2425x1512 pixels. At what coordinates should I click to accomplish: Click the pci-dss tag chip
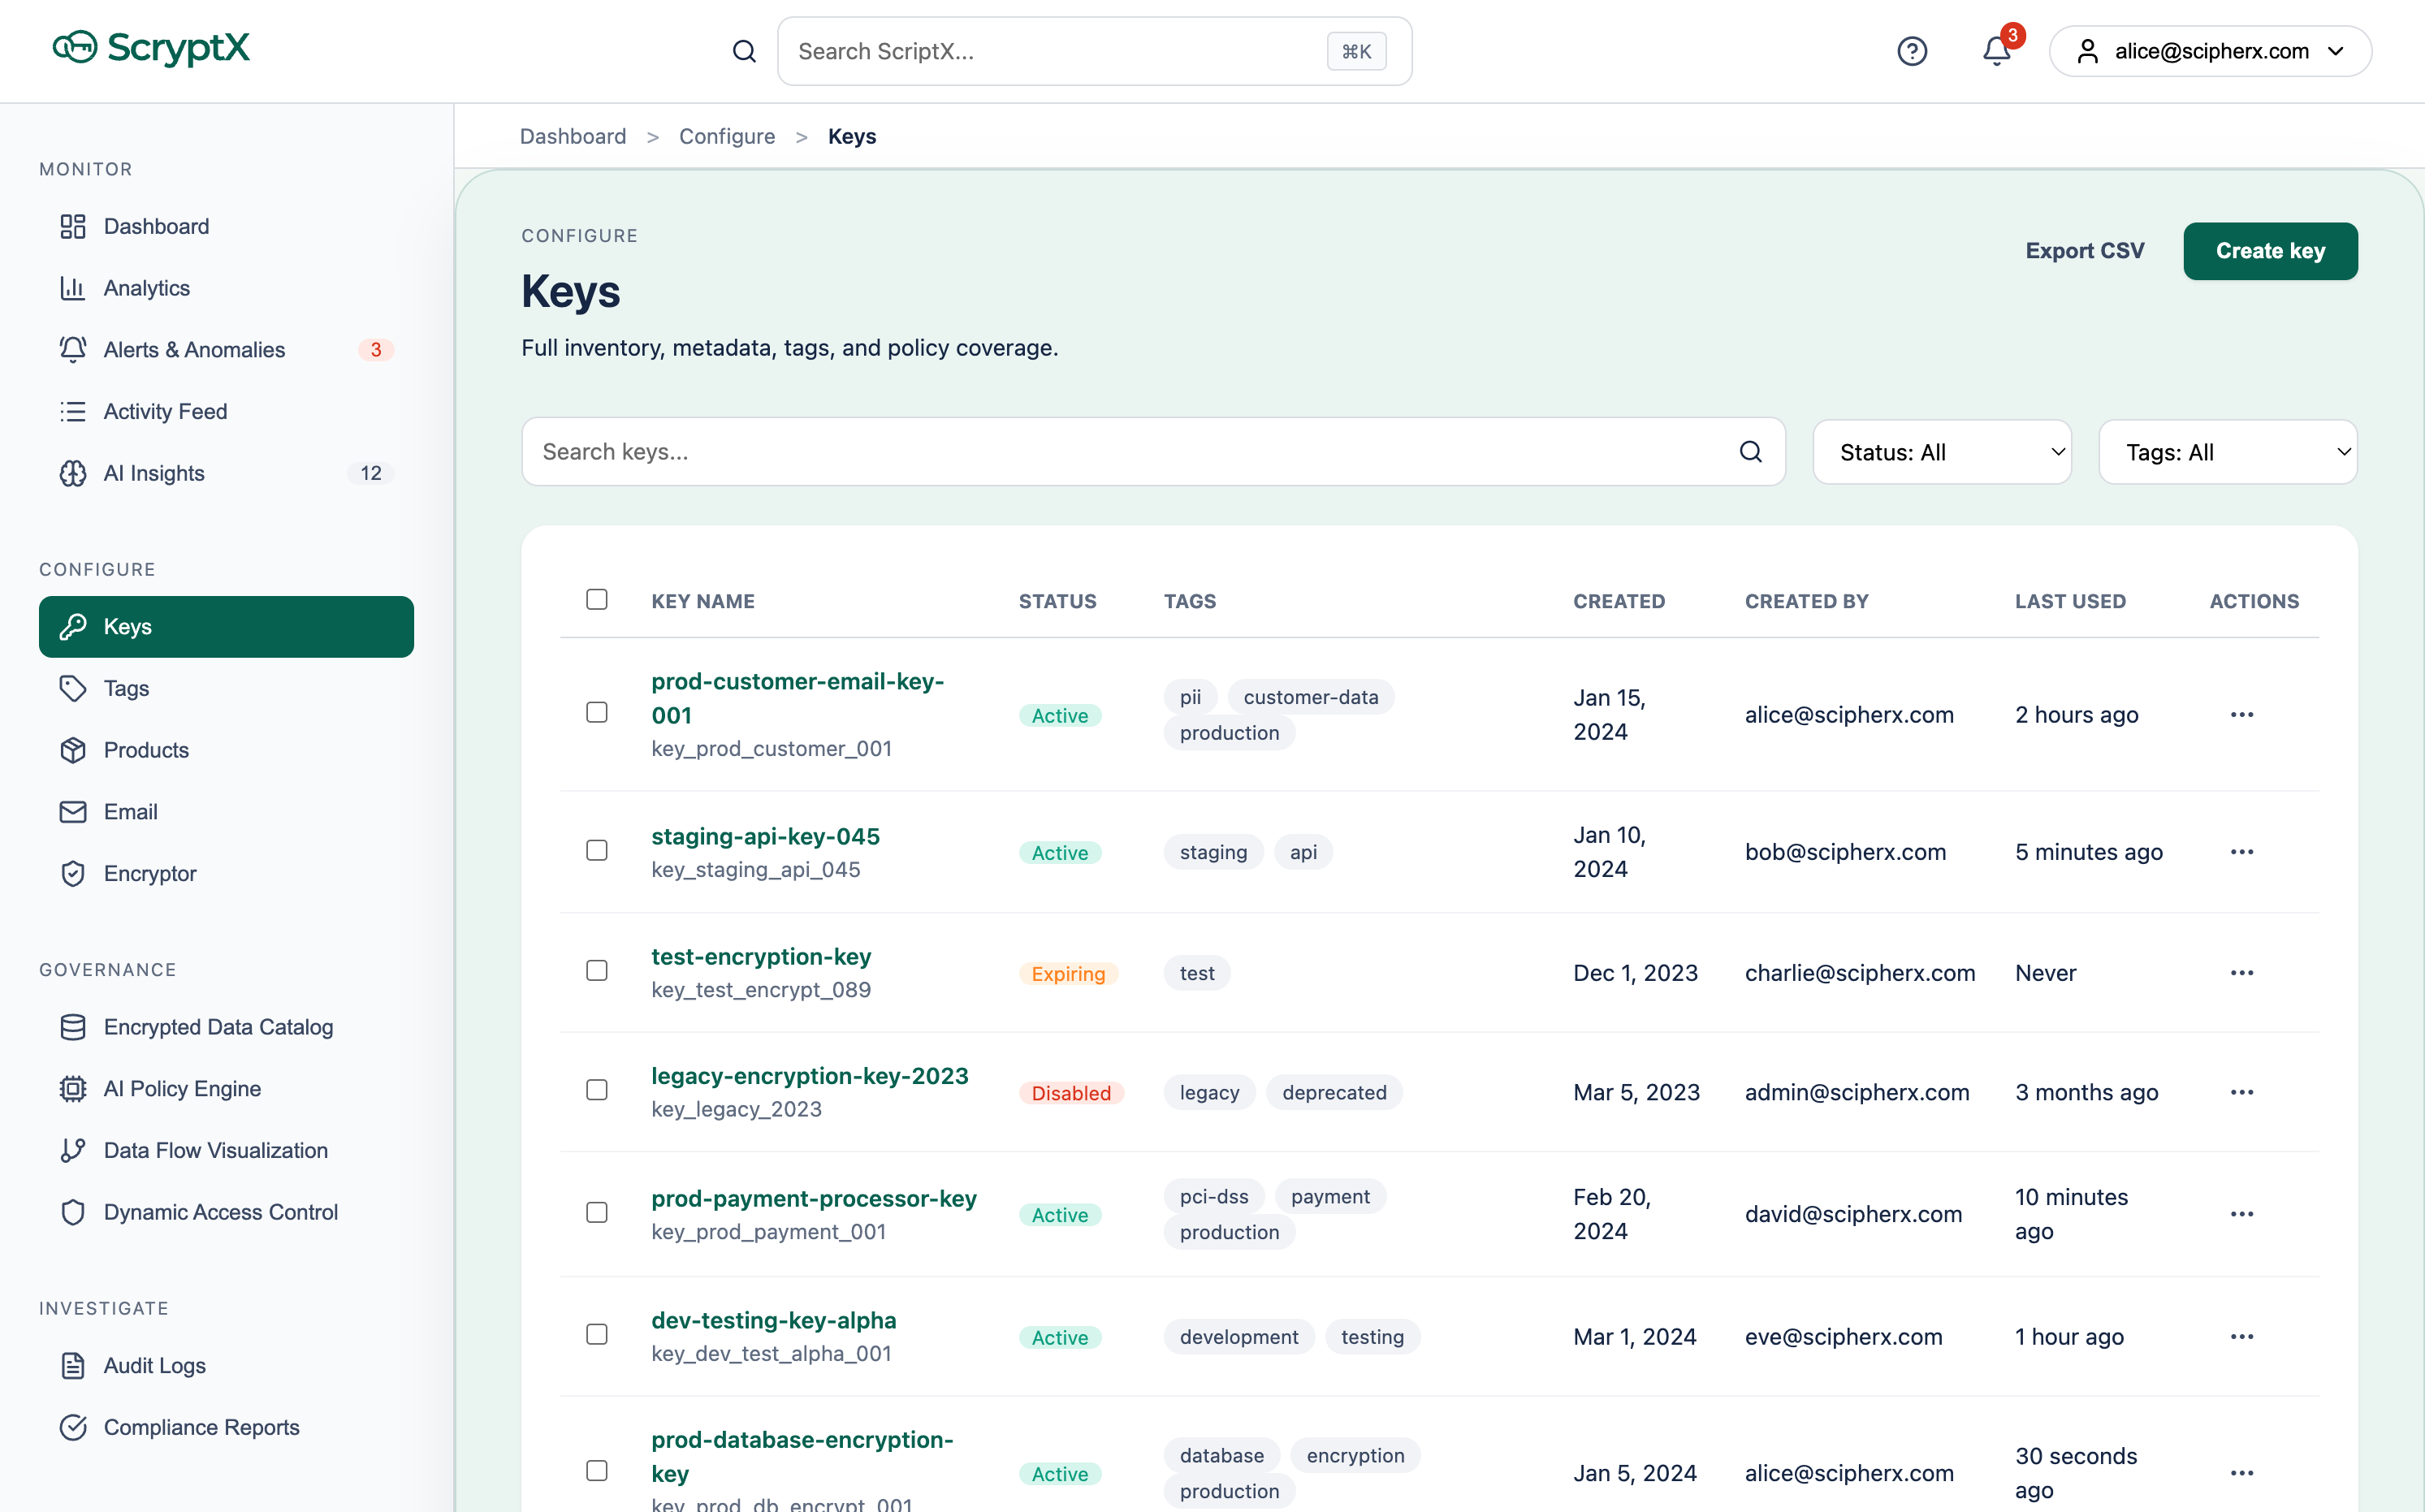pos(1214,1196)
